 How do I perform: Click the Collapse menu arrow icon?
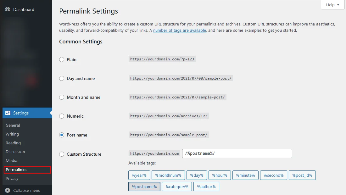click(x=8, y=190)
